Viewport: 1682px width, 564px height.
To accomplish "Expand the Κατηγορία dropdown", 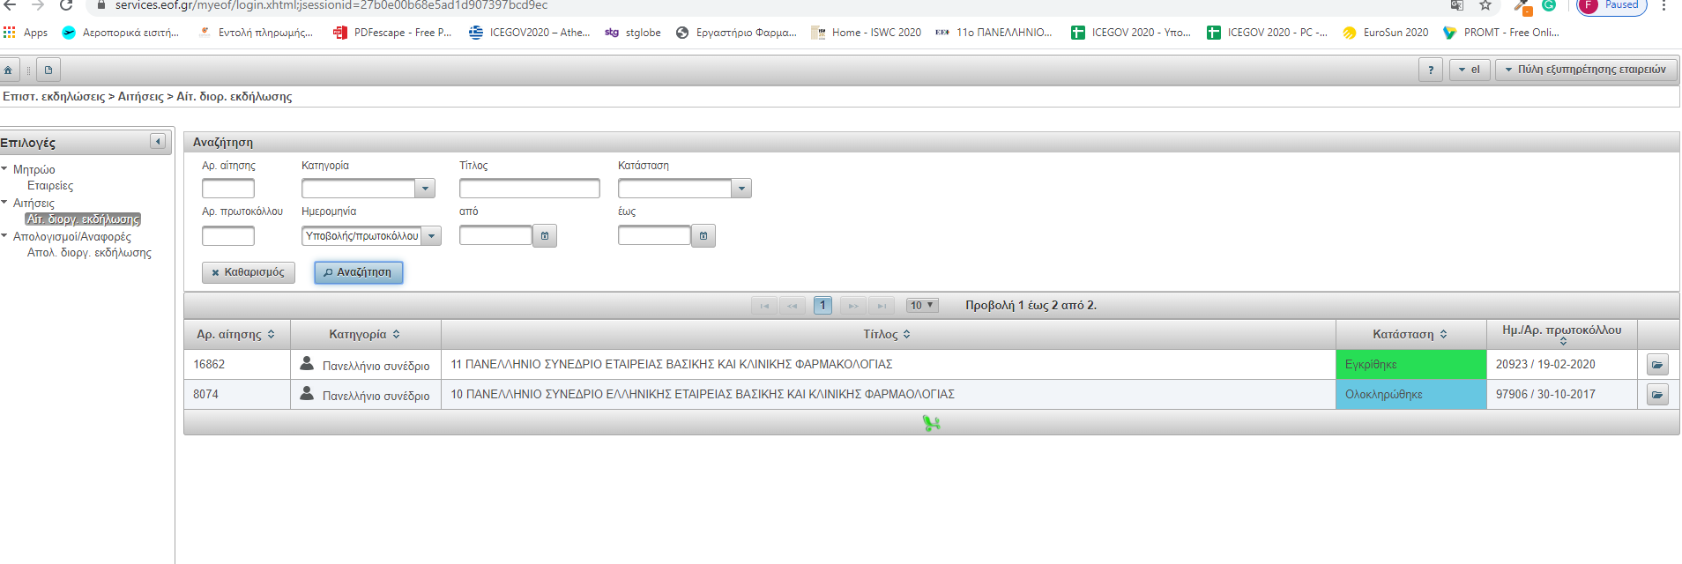I will click(426, 189).
